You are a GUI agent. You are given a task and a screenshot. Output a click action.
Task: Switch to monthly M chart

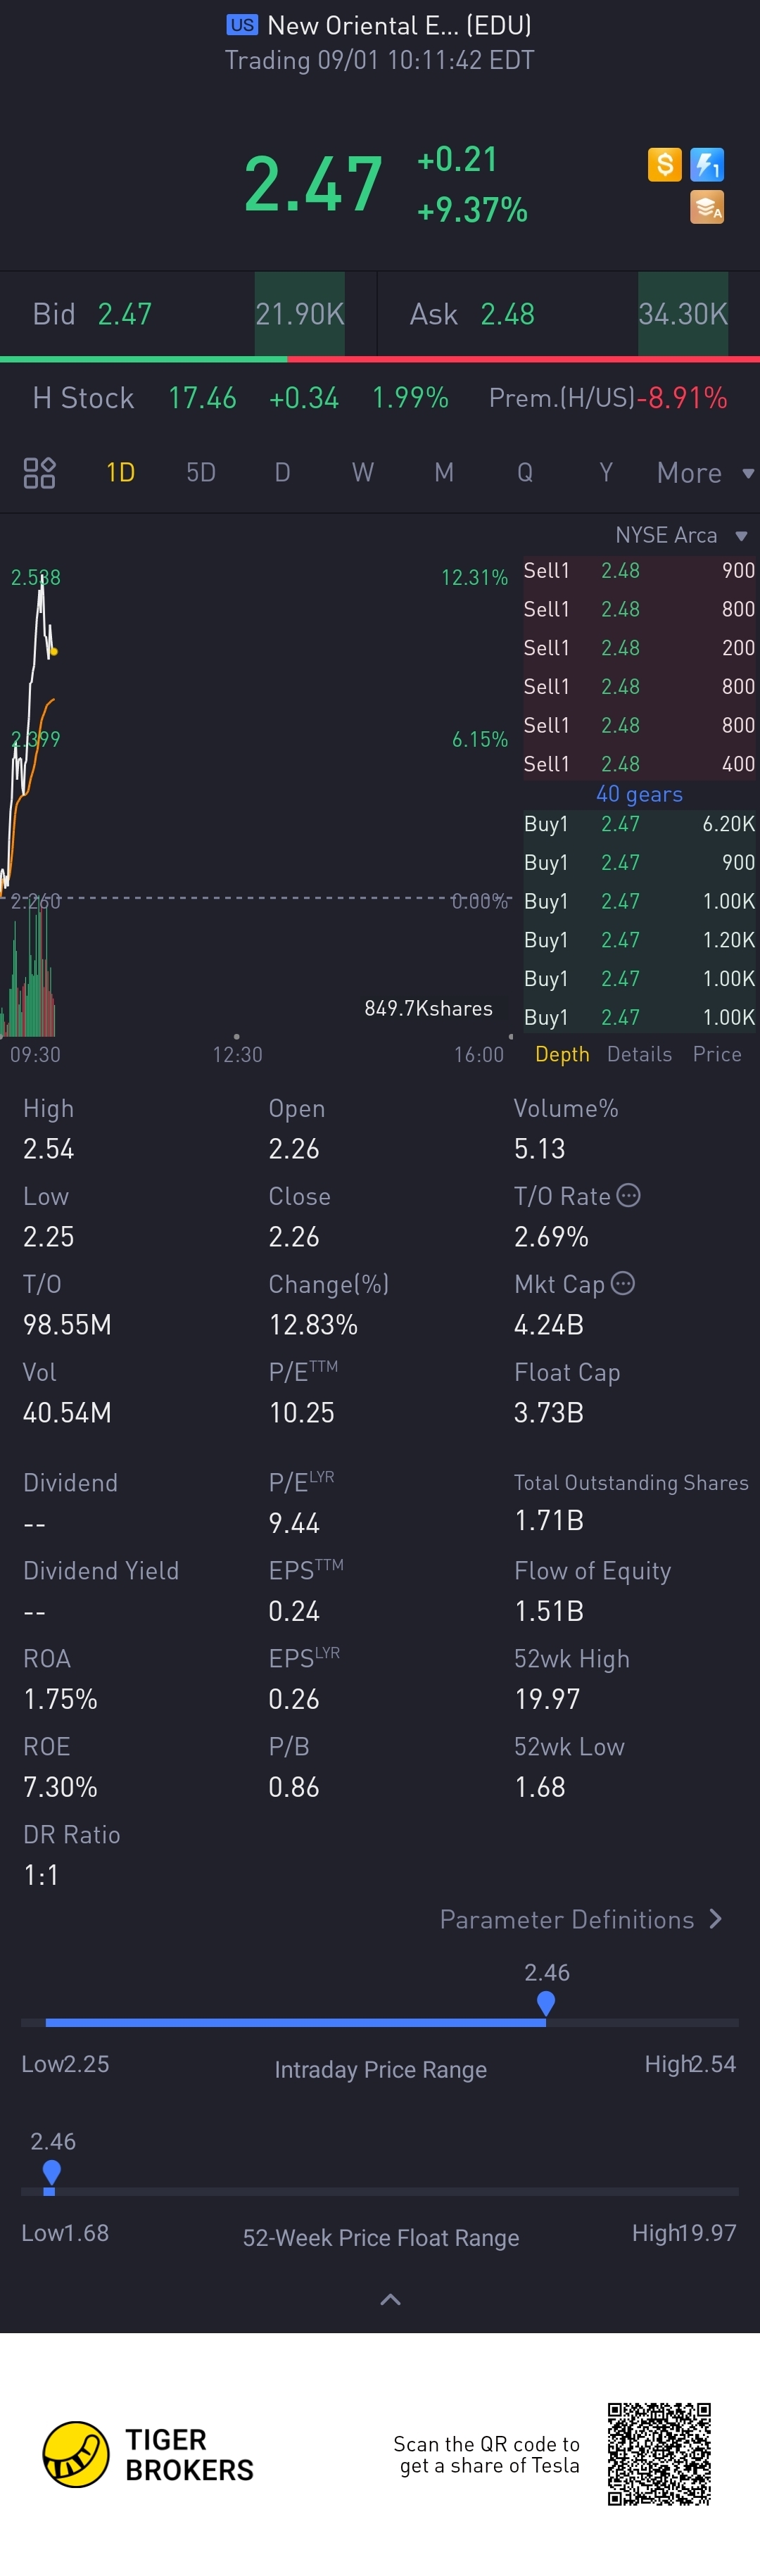tap(444, 472)
